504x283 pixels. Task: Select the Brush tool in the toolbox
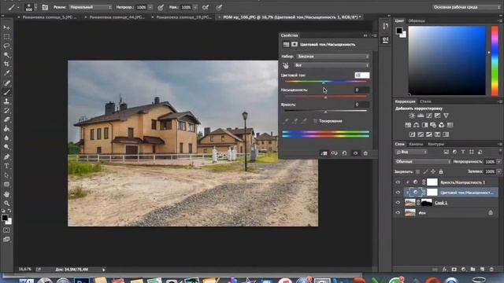pos(6,93)
